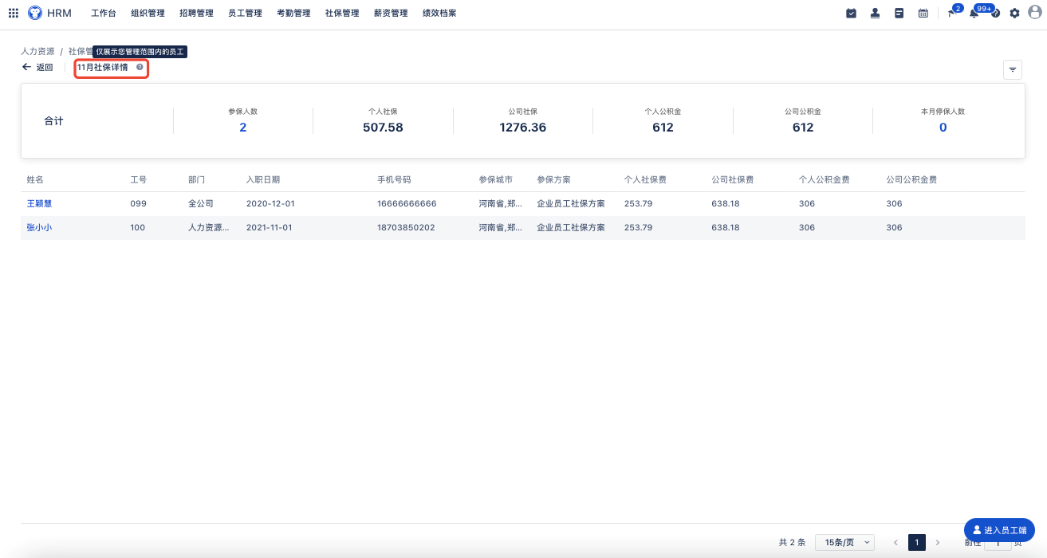
Task: Open the calendar check task icon
Action: click(x=852, y=13)
